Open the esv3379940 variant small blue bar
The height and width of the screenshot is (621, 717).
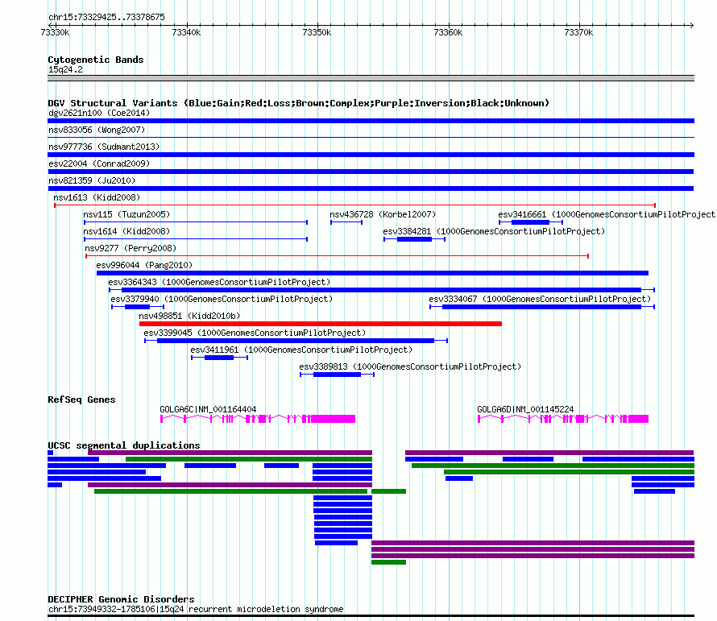[137, 307]
